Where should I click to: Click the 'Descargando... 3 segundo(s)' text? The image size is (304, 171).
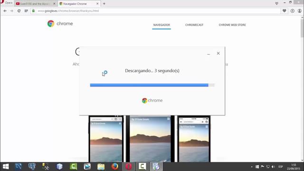152,71
